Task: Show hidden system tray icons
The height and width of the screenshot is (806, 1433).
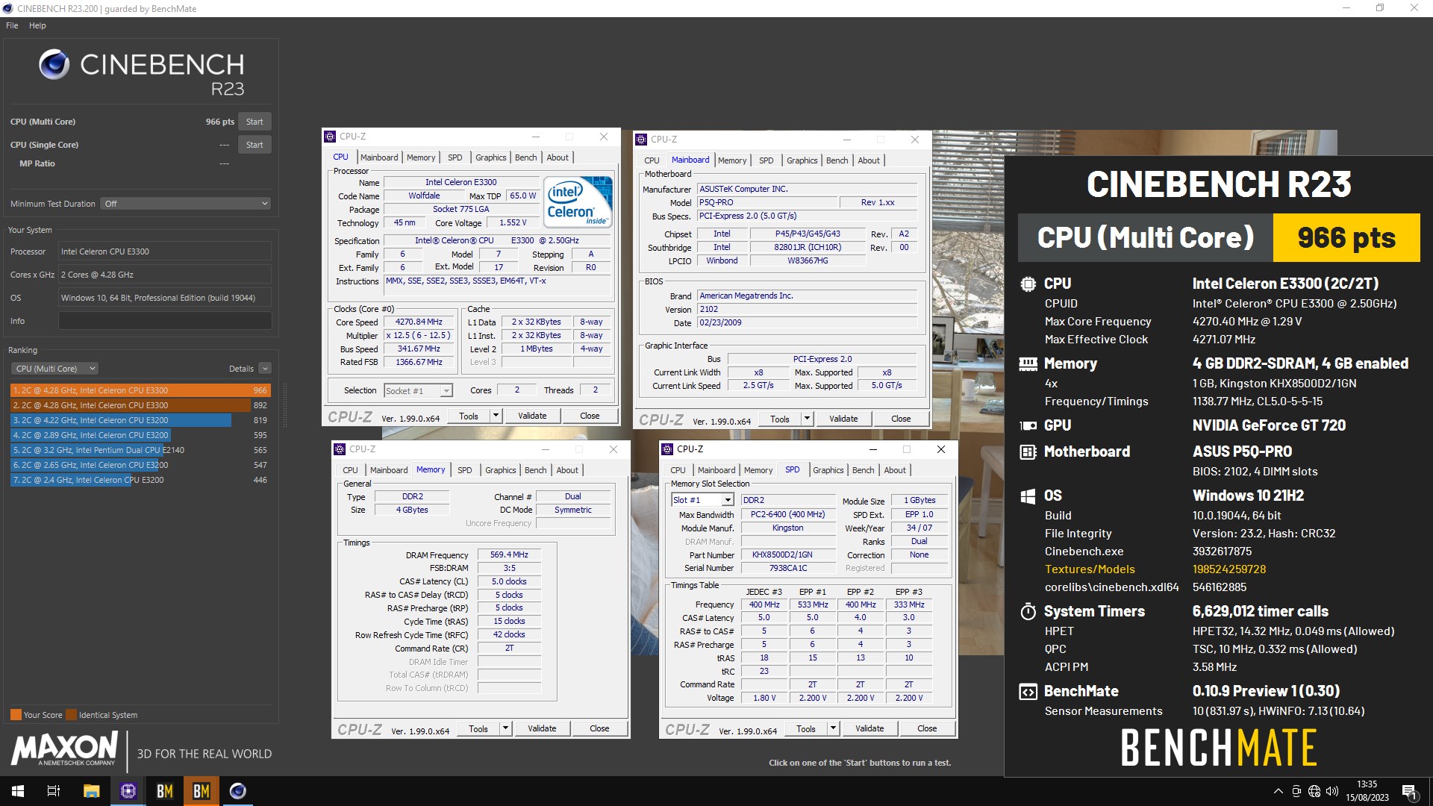Action: coord(1278,791)
